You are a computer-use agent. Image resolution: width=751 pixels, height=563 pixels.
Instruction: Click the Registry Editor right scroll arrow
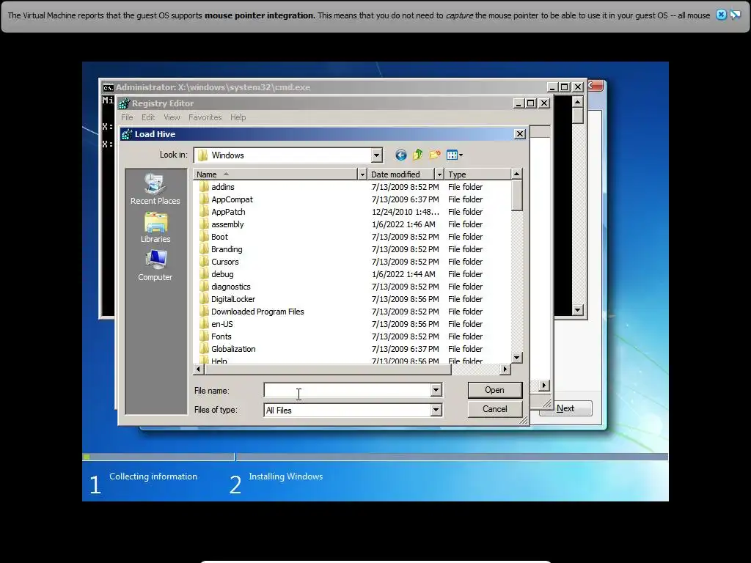coord(544,386)
